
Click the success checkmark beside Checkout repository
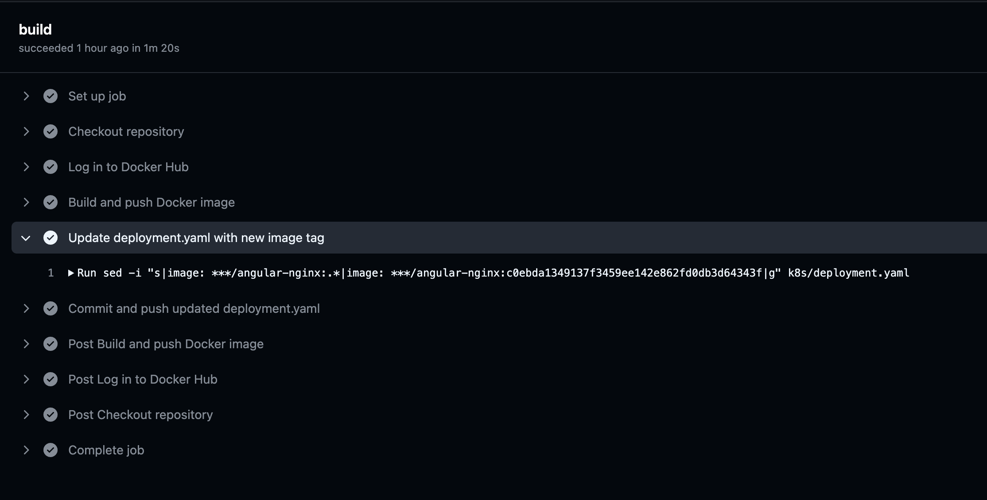pyautogui.click(x=51, y=131)
